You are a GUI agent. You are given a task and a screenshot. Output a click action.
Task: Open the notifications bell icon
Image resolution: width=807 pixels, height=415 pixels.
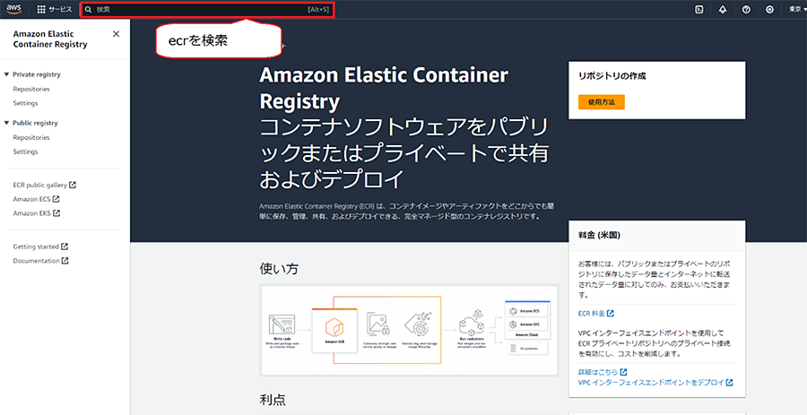pos(723,9)
